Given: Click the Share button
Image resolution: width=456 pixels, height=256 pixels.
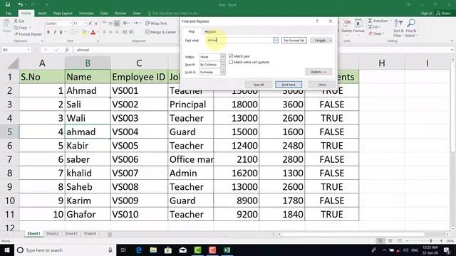Looking at the screenshot, I should 442,14.
